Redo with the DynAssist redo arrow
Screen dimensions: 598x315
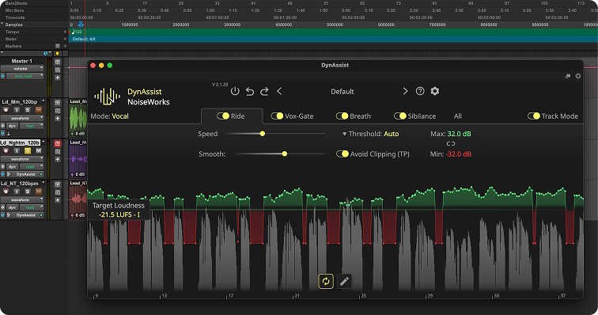pyautogui.click(x=264, y=91)
